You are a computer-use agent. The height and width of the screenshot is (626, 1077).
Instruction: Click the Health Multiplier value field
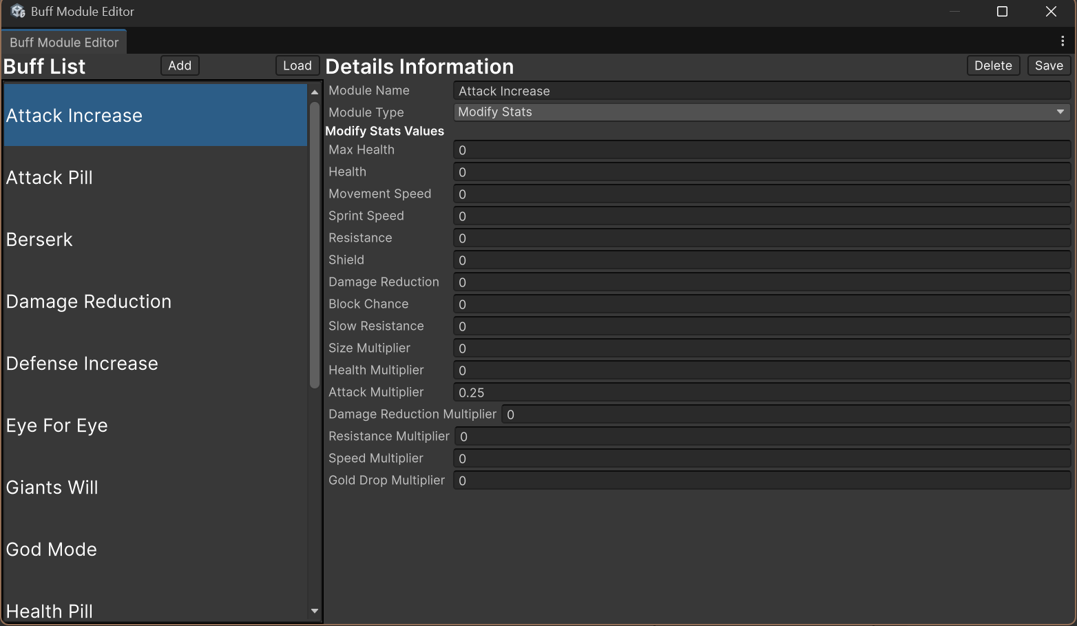click(x=762, y=371)
